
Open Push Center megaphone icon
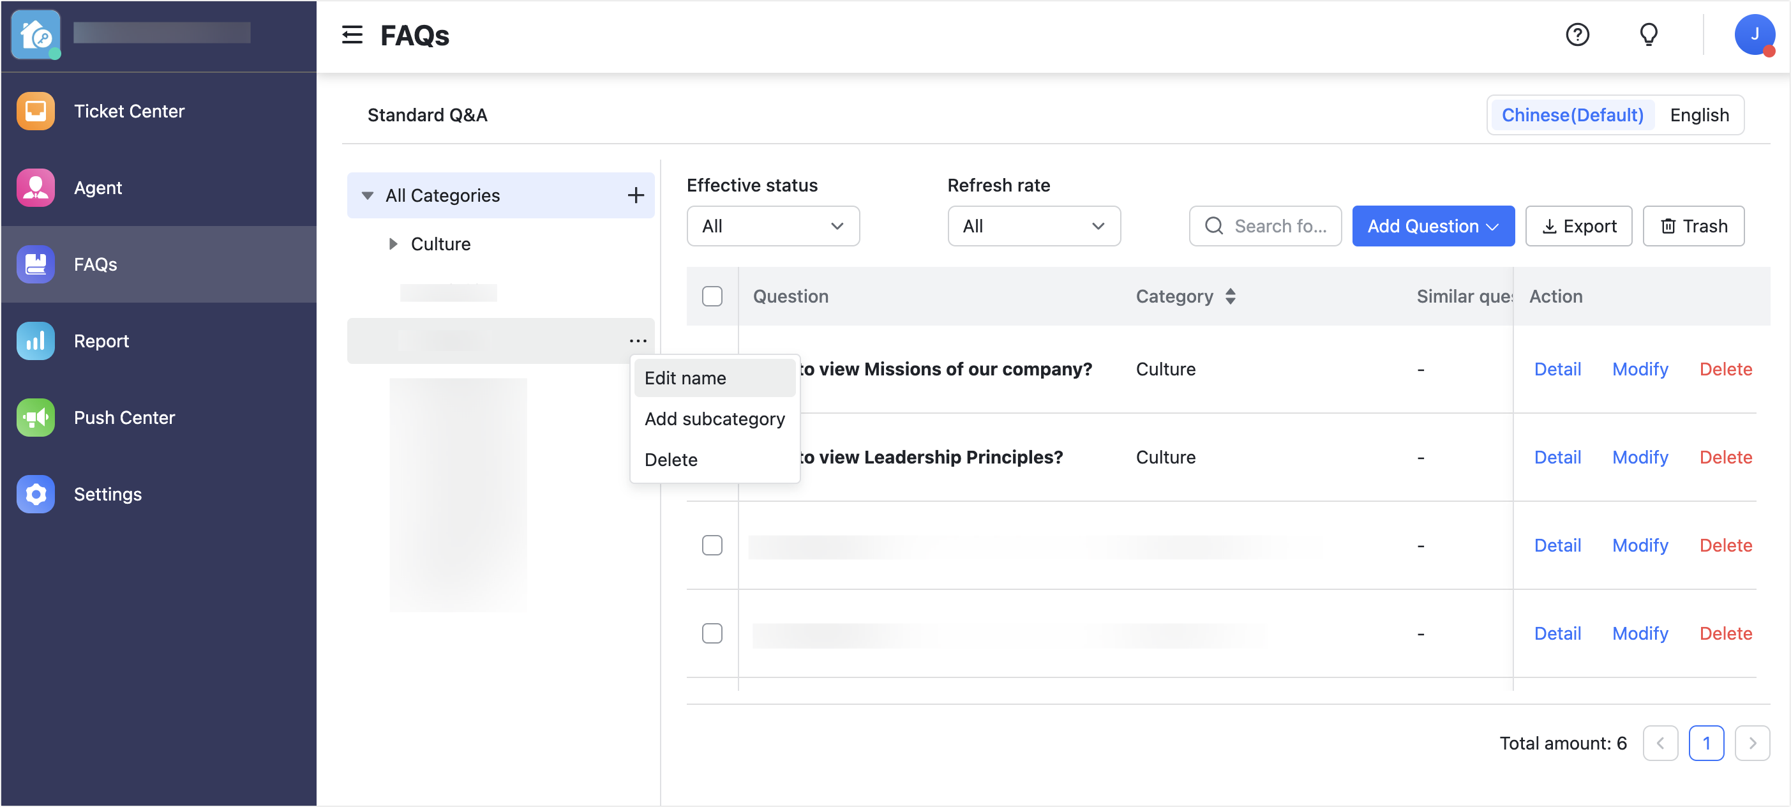point(36,418)
